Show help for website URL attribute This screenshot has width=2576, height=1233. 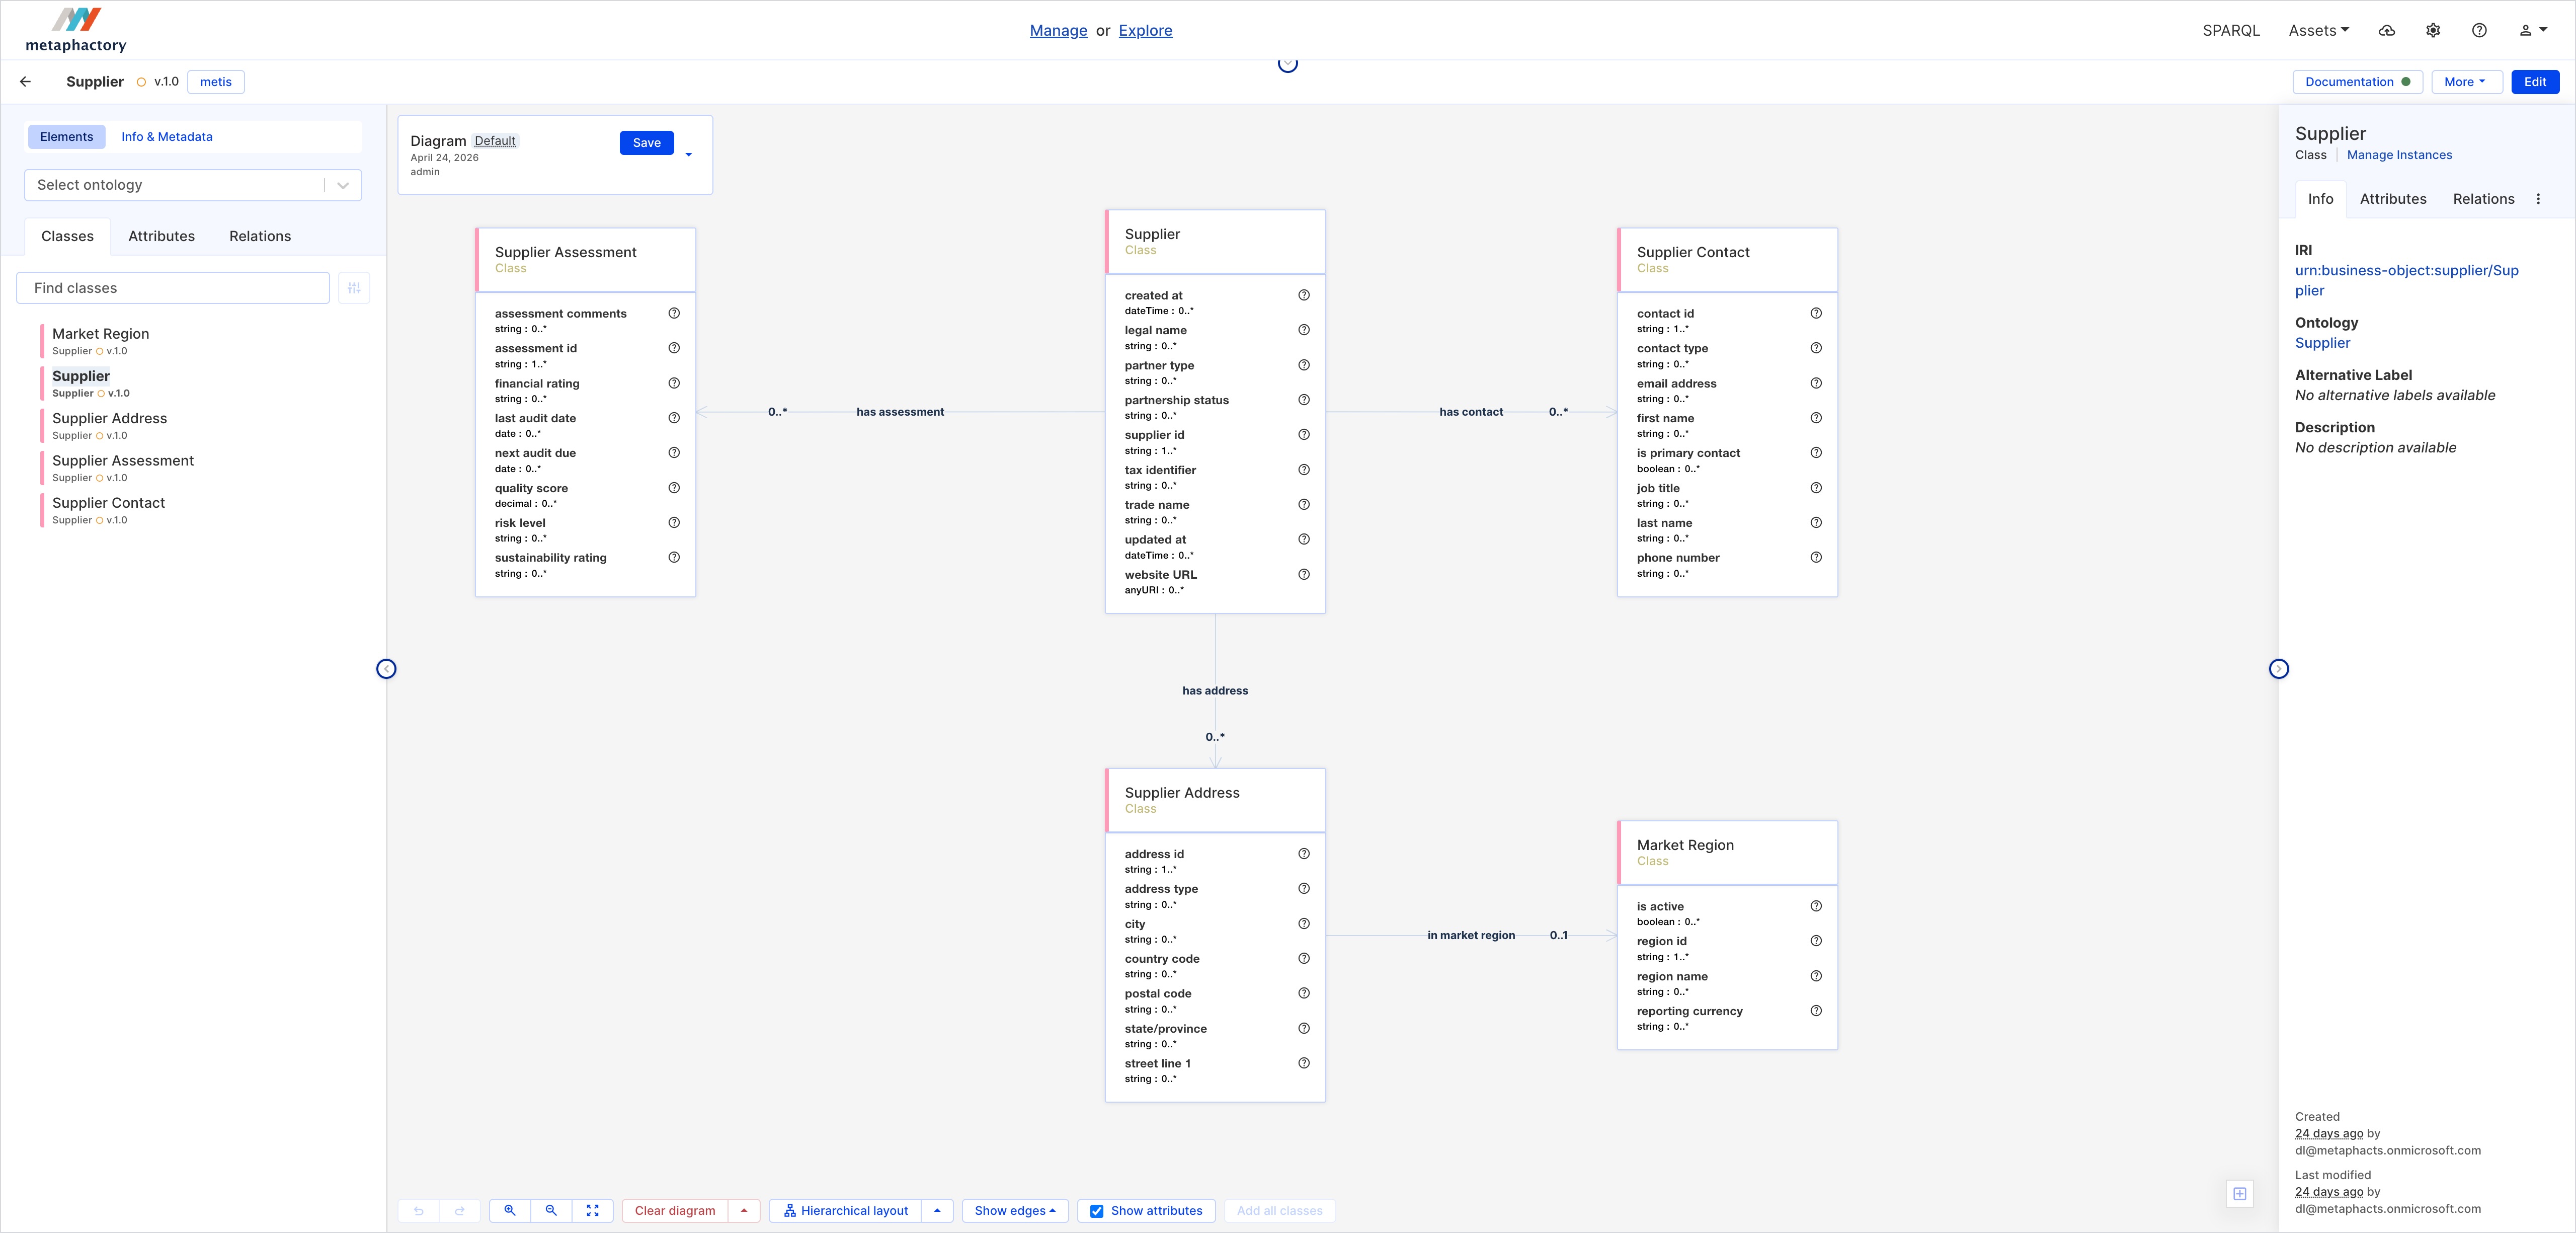tap(1304, 574)
